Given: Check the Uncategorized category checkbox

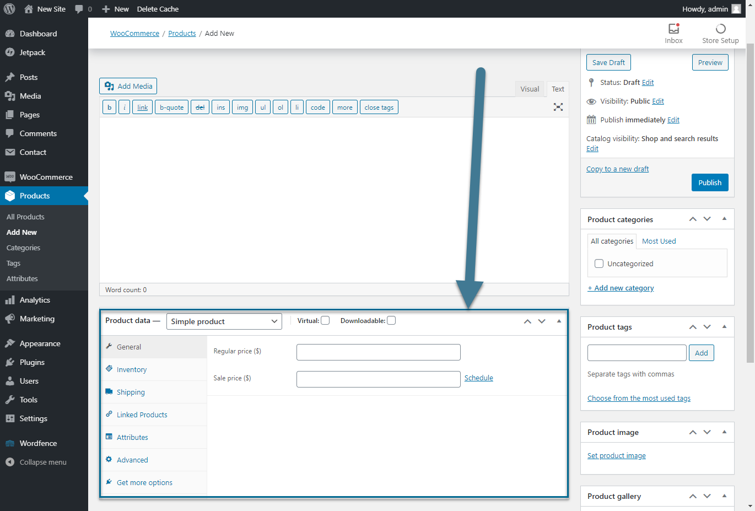Looking at the screenshot, I should (x=599, y=263).
